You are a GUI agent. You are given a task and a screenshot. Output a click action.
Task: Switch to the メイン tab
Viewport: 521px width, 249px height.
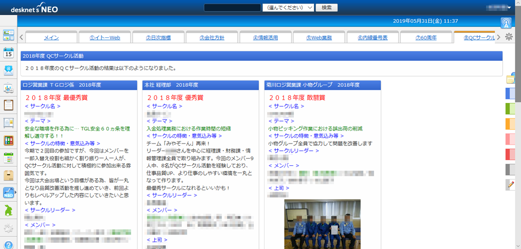tap(51, 37)
